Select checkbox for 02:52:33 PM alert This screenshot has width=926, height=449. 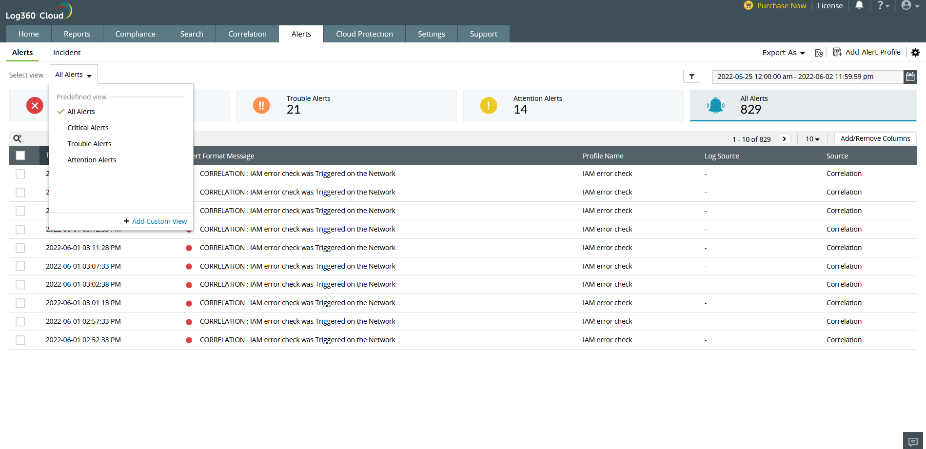(20, 340)
